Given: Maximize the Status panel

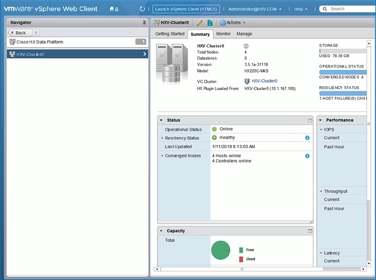Looking at the screenshot, I should pos(310,120).
